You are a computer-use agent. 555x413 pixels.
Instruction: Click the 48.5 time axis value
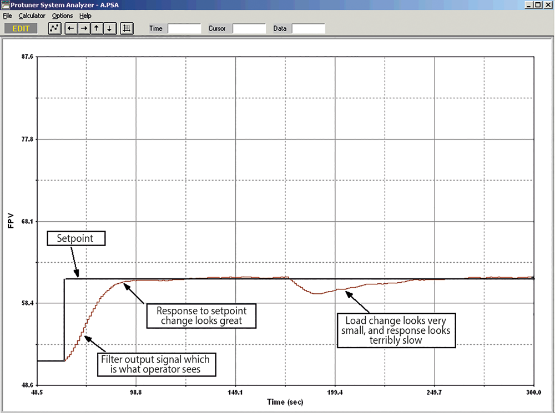point(37,392)
